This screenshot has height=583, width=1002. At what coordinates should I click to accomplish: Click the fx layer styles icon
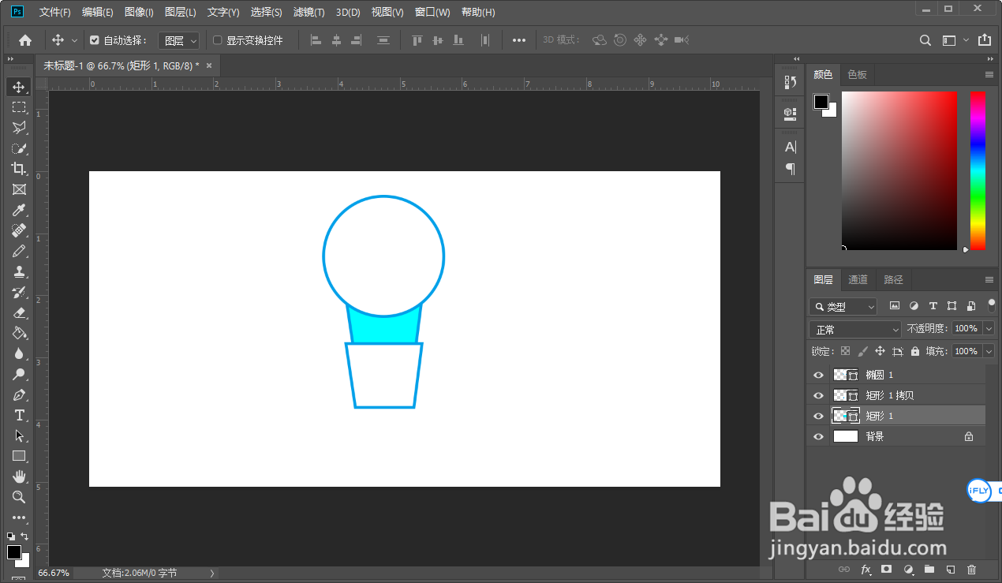pyautogui.click(x=866, y=569)
